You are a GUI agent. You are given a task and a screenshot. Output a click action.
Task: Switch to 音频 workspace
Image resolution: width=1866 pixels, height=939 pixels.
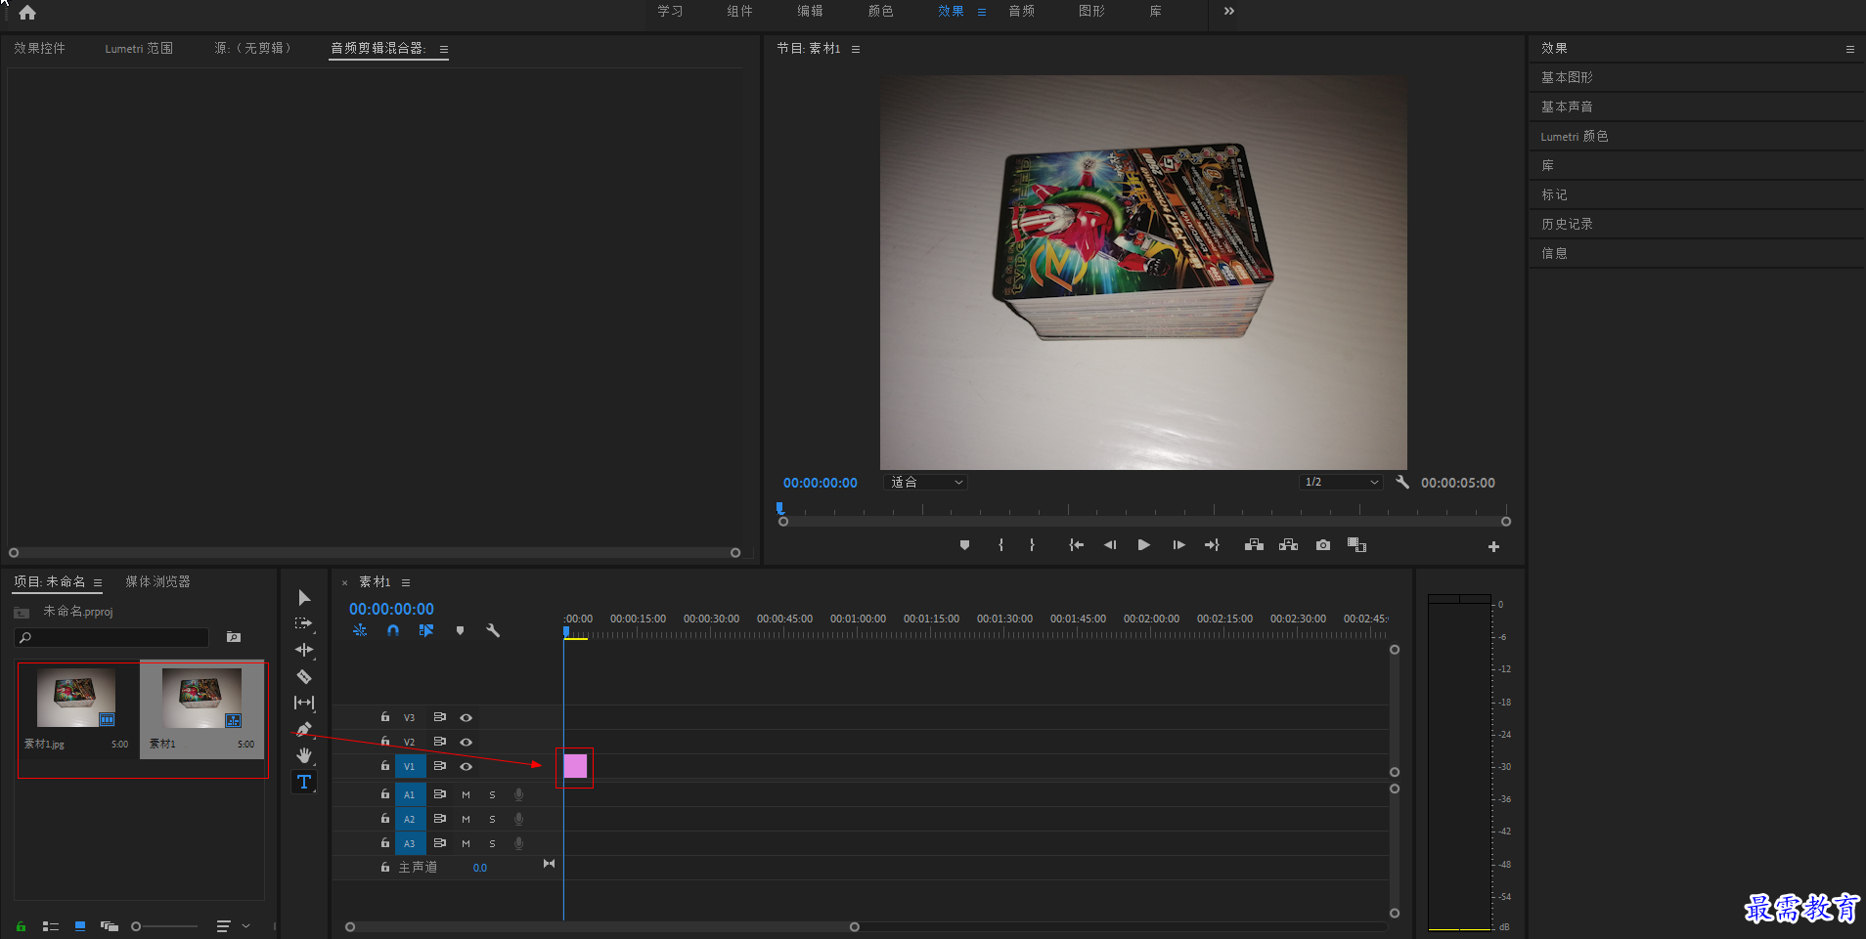click(1021, 11)
